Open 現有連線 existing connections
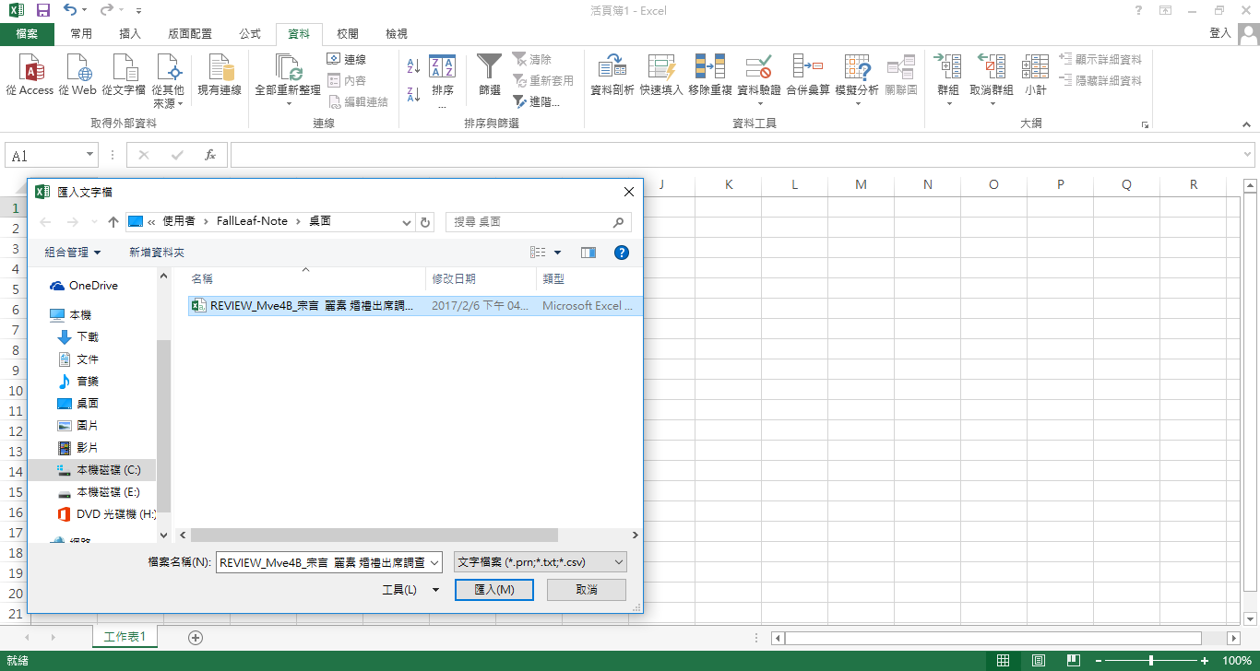 pyautogui.click(x=220, y=75)
